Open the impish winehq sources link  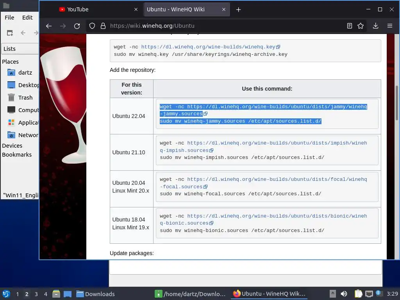click(x=263, y=147)
